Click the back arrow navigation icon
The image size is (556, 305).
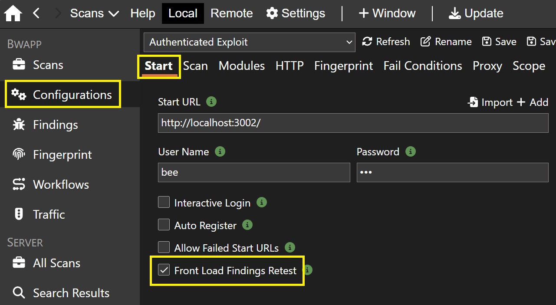point(36,13)
